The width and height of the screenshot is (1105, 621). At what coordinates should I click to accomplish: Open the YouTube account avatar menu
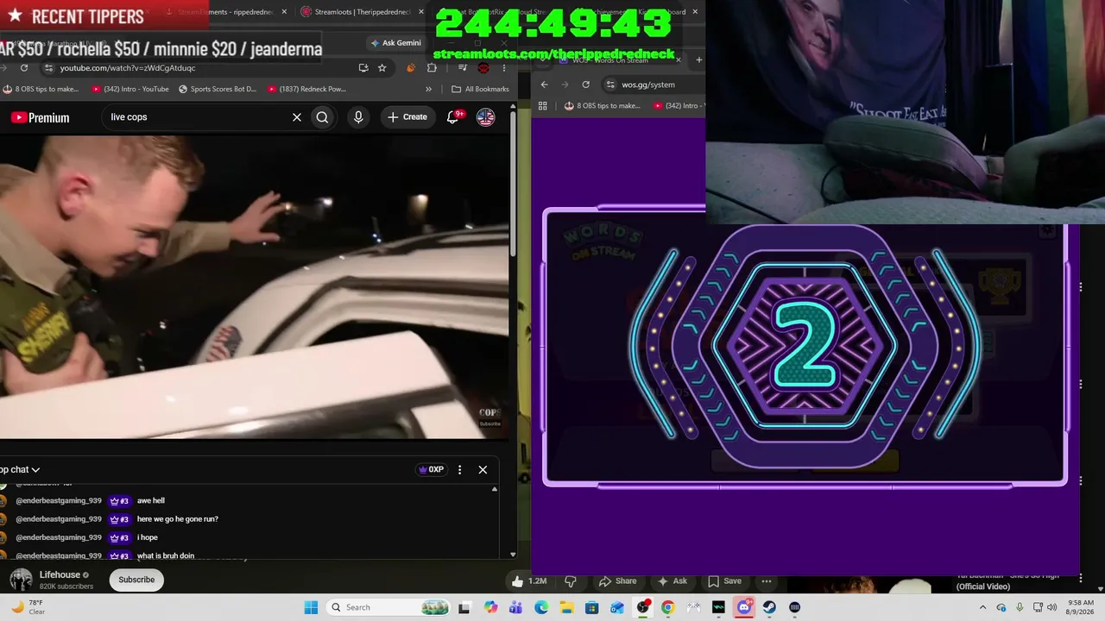(x=486, y=117)
